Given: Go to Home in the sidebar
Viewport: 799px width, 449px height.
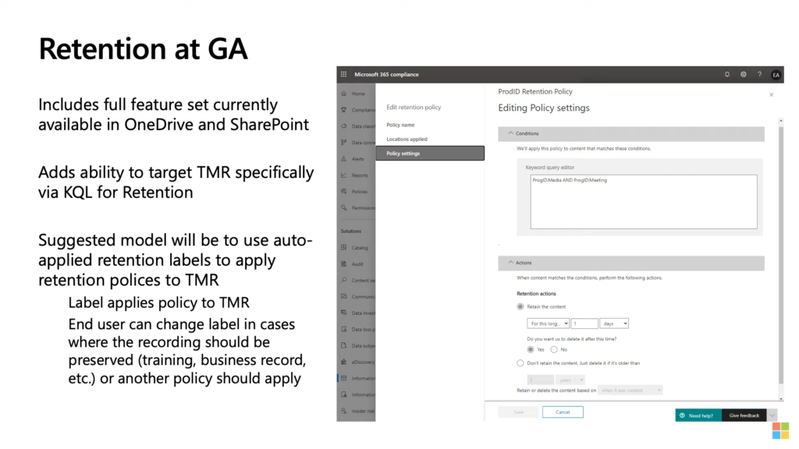Looking at the screenshot, I should tap(356, 94).
